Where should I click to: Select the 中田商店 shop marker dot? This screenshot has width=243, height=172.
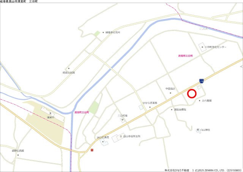170,93
